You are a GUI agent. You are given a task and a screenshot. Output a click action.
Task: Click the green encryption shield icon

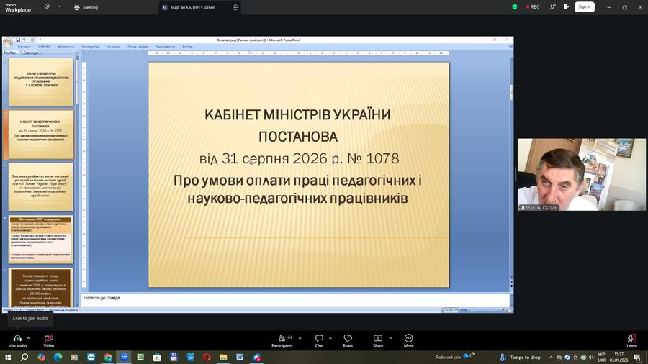point(515,7)
